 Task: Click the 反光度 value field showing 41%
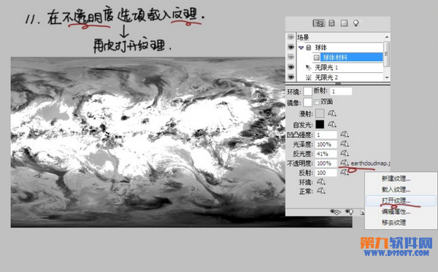326,154
